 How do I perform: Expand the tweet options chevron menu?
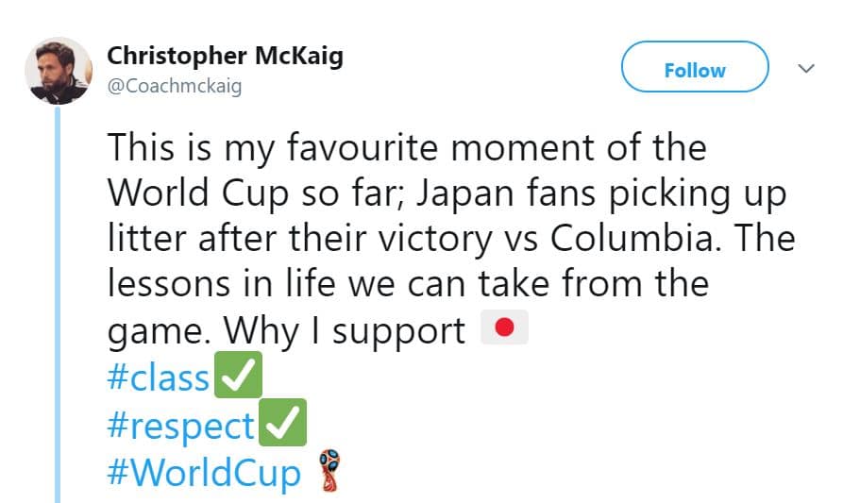[807, 69]
